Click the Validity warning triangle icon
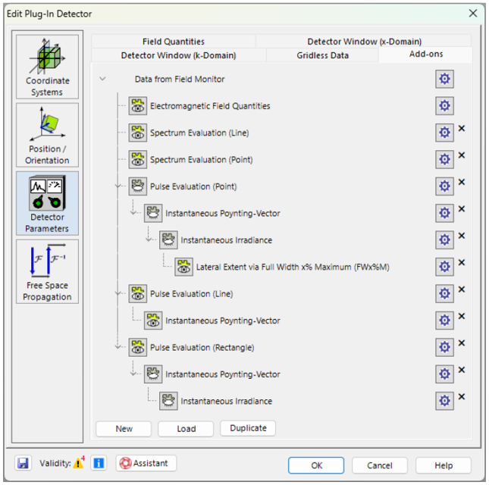 click(78, 464)
